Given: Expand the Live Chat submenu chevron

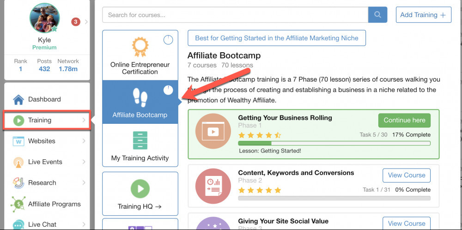Looking at the screenshot, I should pyautogui.click(x=84, y=224).
